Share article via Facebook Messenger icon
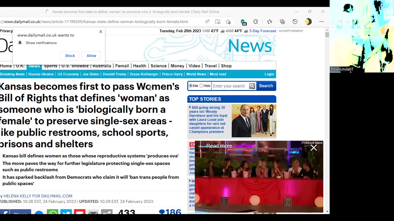 click(39, 212)
